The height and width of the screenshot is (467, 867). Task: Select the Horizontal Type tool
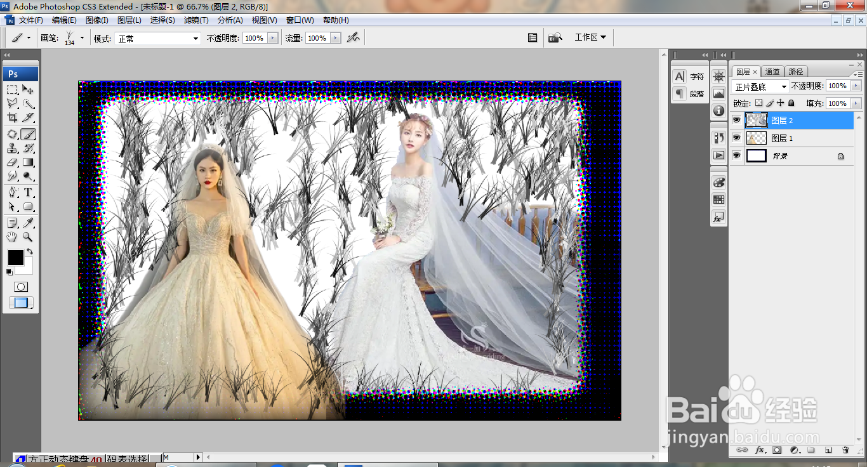pos(28,193)
